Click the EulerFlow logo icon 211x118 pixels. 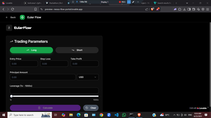tap(9, 28)
